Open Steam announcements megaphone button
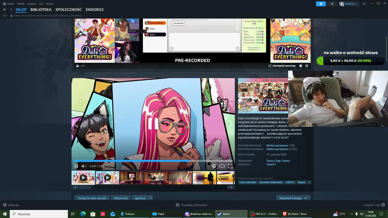Screen dimensions: 388x218 click(321, 4)
